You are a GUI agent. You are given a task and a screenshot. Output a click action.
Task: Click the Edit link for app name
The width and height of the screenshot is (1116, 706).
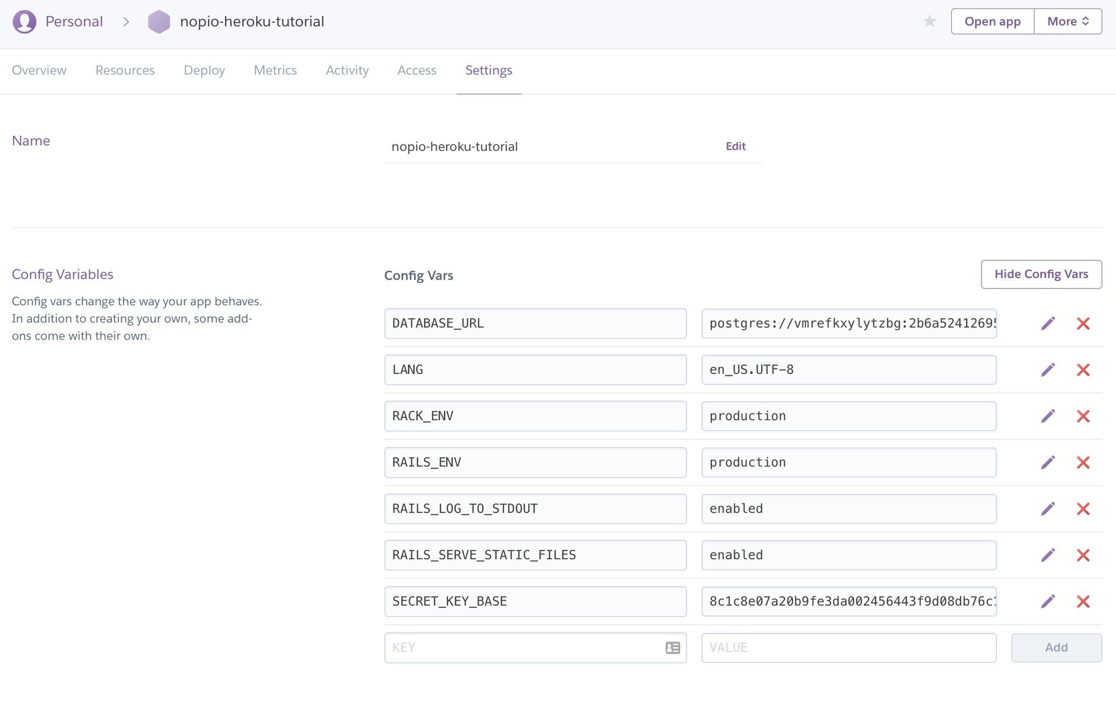pyautogui.click(x=735, y=146)
